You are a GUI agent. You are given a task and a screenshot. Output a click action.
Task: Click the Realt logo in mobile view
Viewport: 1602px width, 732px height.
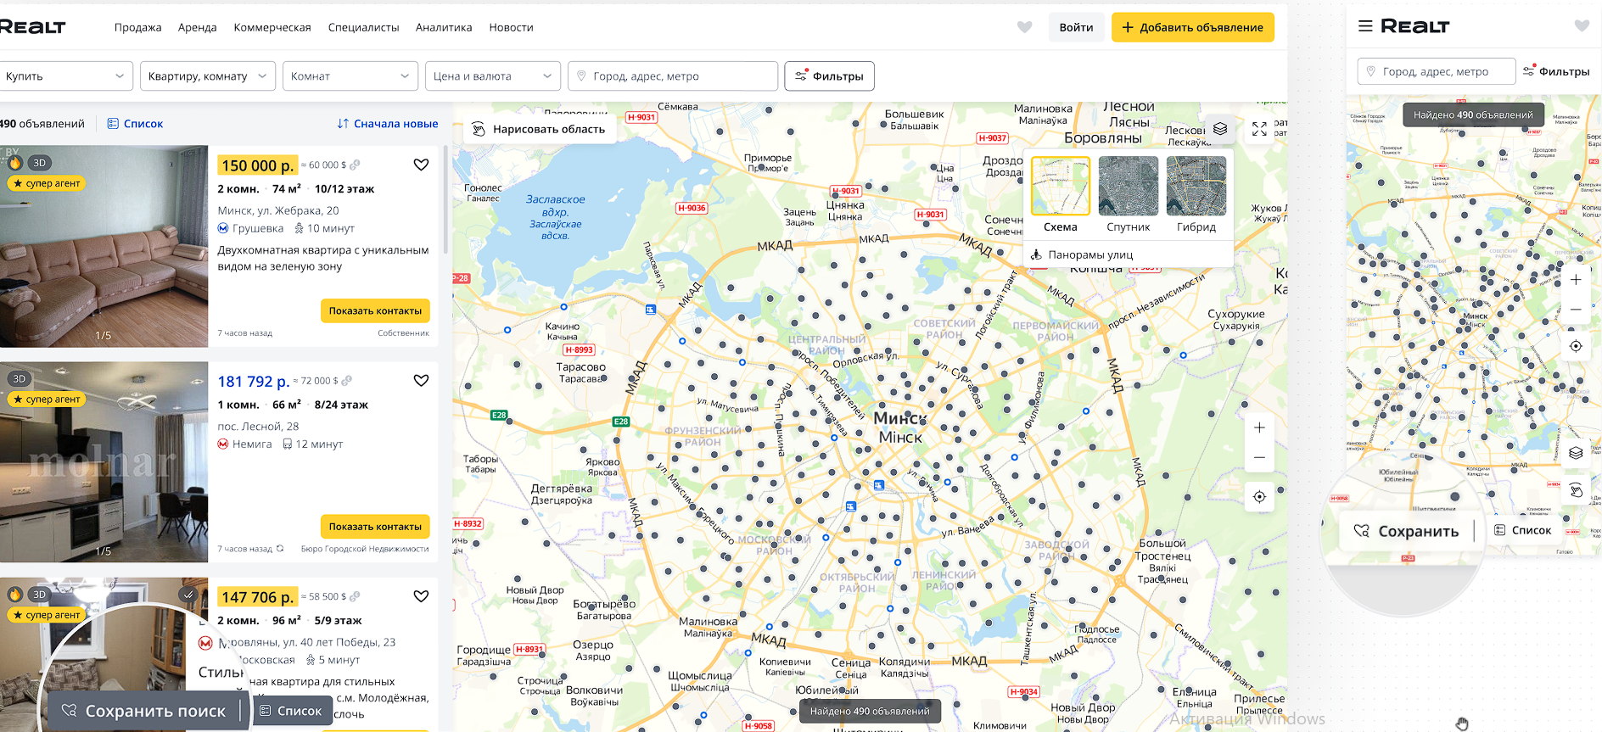tap(1414, 26)
